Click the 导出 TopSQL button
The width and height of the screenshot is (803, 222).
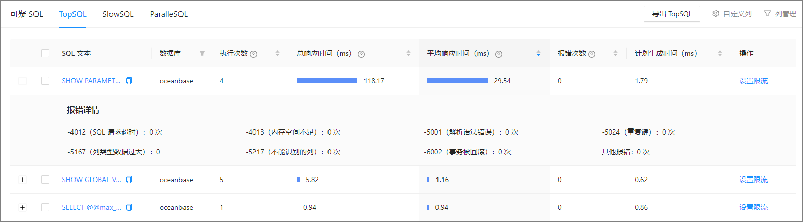[672, 14]
